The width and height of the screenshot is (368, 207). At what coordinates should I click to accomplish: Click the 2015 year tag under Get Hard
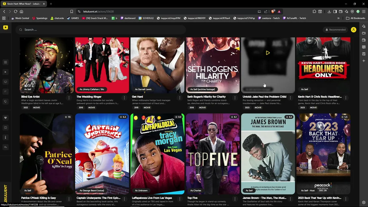[136, 108]
